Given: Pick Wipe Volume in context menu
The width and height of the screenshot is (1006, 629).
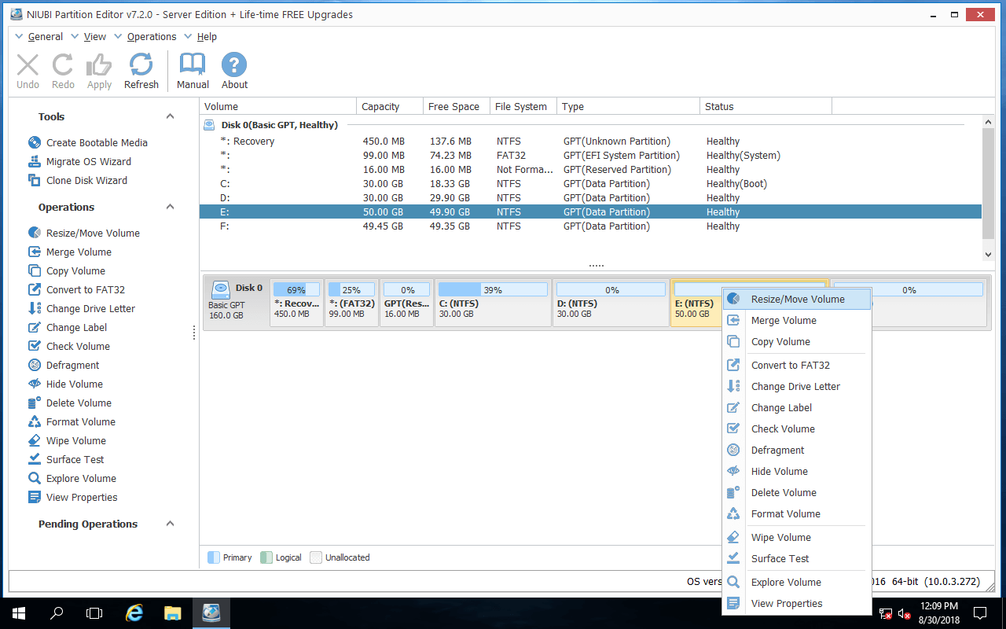Looking at the screenshot, I should point(797,537).
